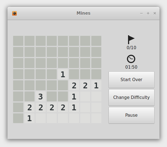Click the 0/10 flag count label
Image resolution: width=167 pixels, height=147 pixels.
point(131,48)
